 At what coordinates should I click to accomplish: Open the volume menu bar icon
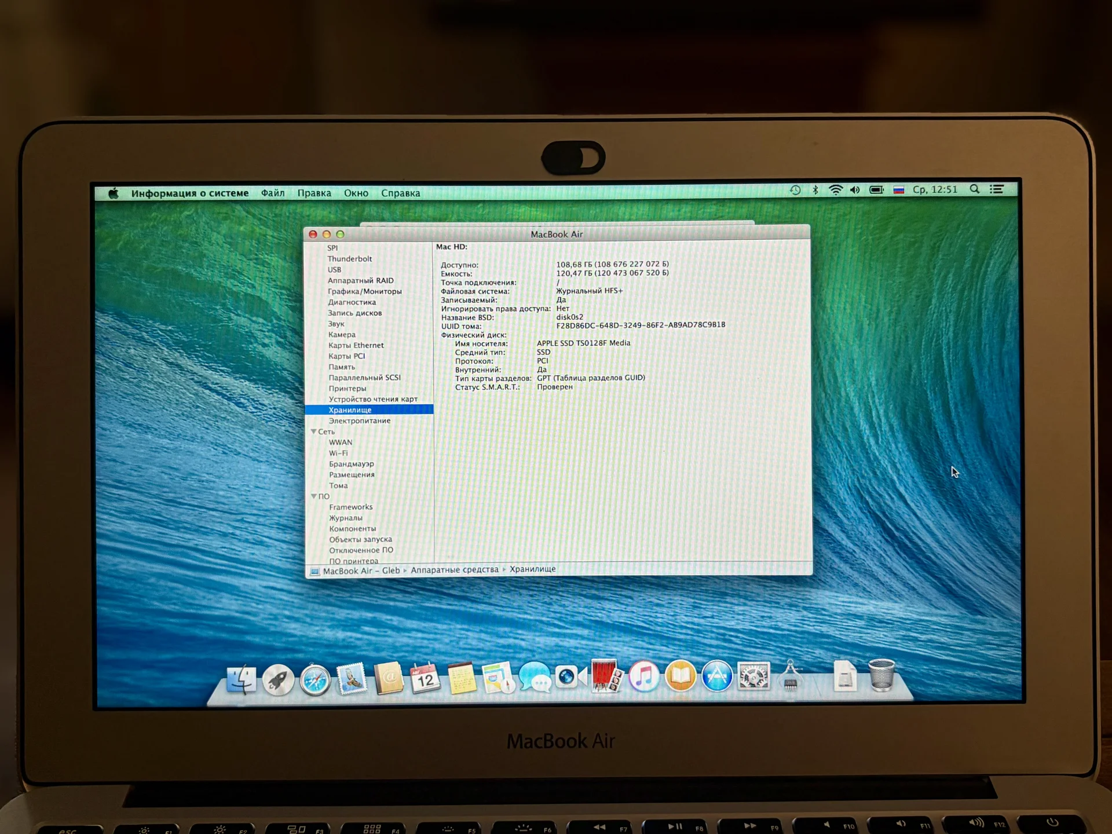855,190
